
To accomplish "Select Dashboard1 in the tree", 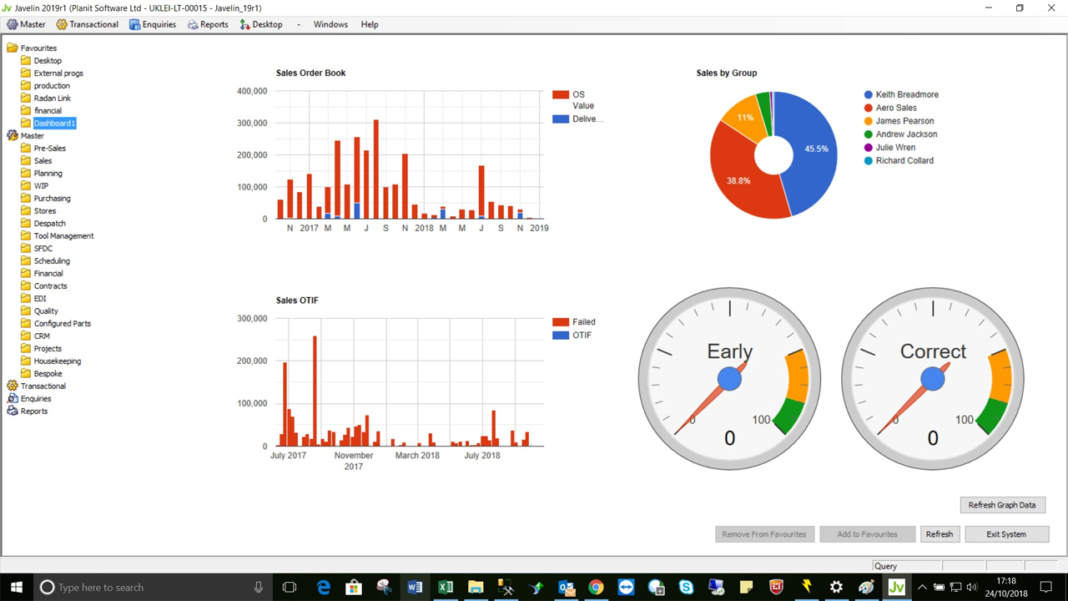I will coord(54,124).
